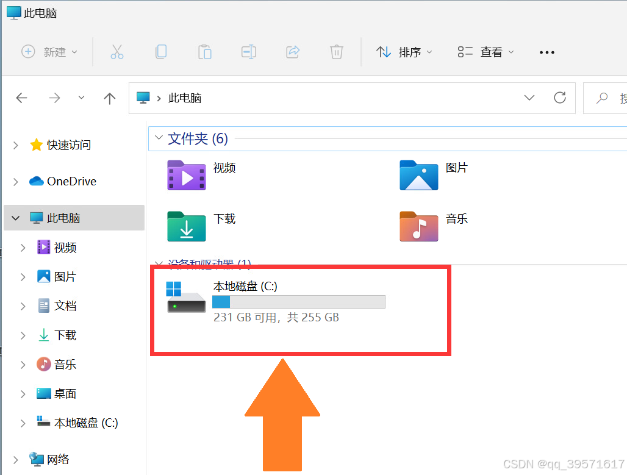Screen dimensions: 627x475
Task: Select 文档 in the sidebar tree
Action: click(x=56, y=306)
